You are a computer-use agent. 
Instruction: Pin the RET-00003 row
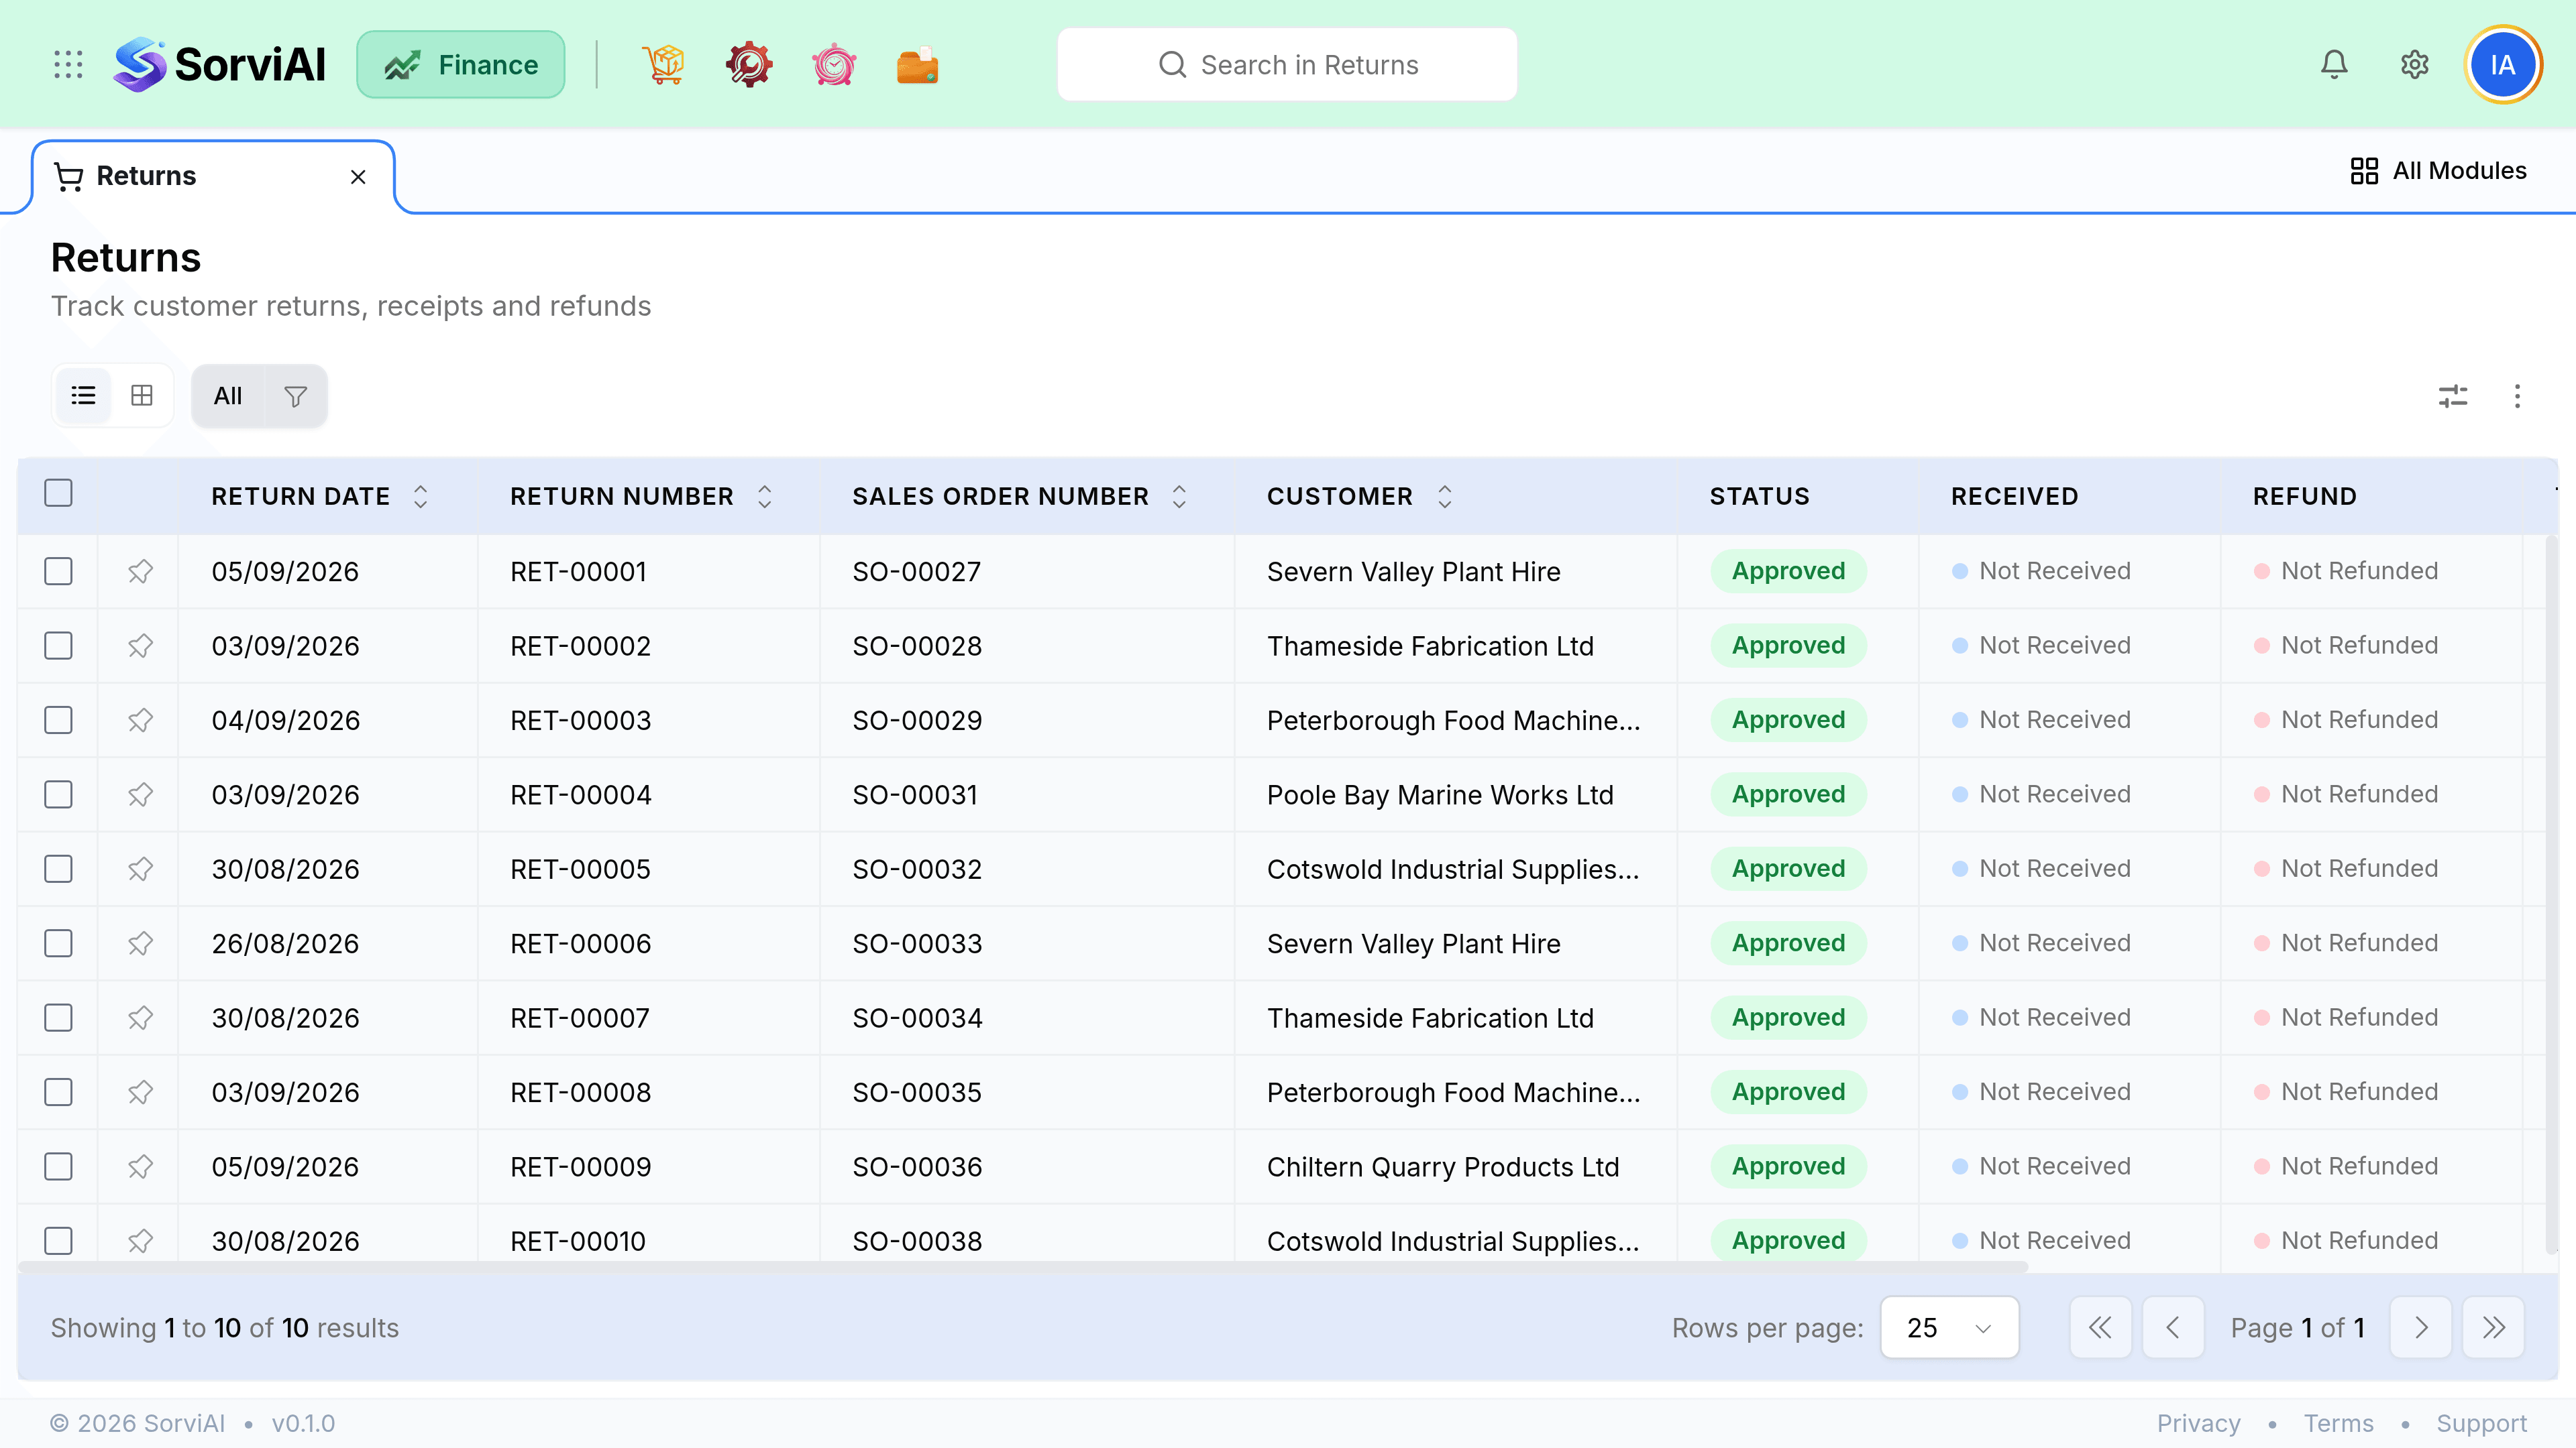[x=140, y=721]
